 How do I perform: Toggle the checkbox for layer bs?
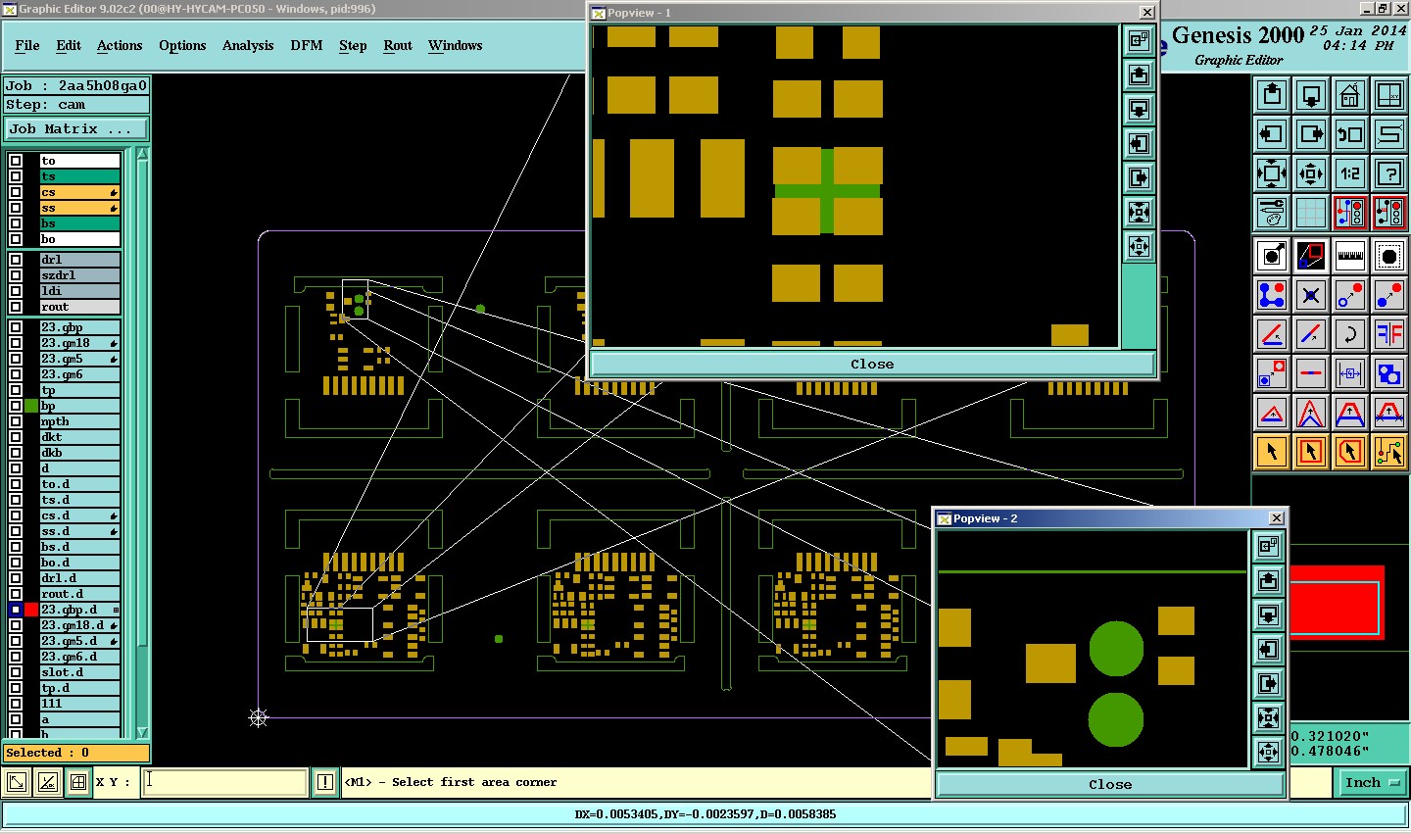(x=16, y=223)
